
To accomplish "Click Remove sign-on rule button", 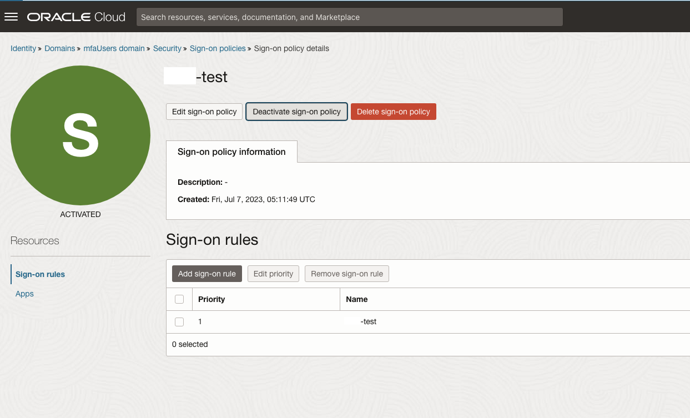I will click(347, 274).
